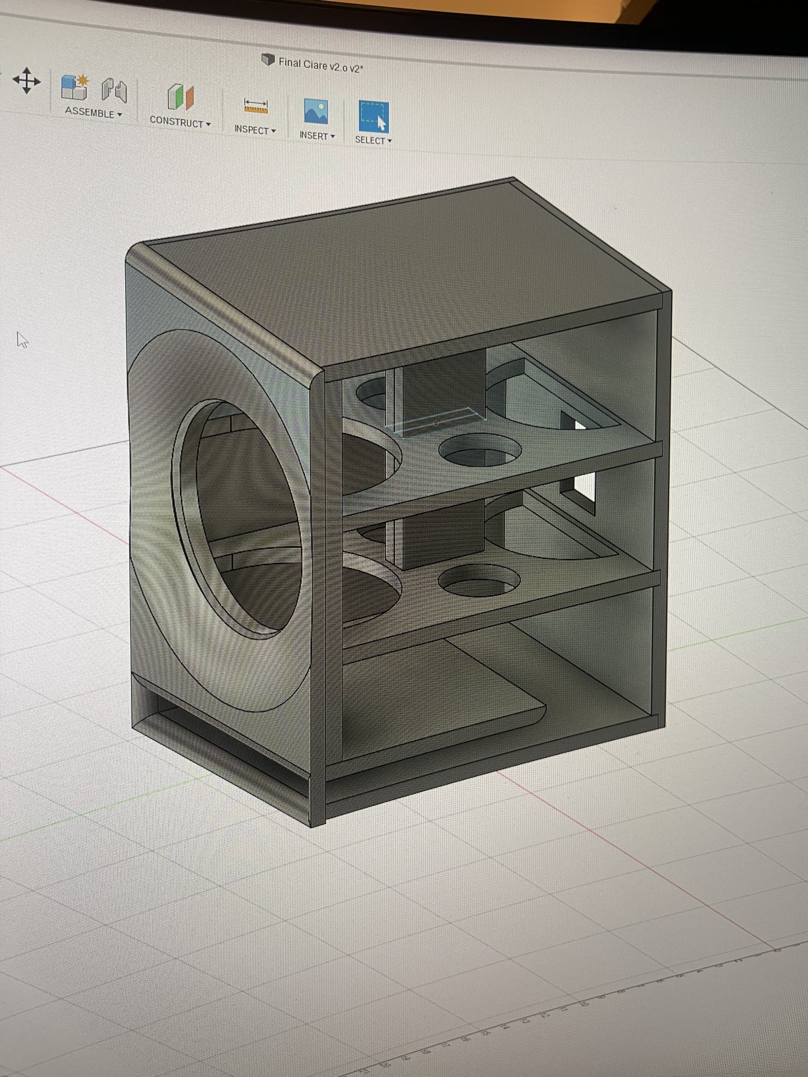Open the SELECT dropdown menu
This screenshot has width=808, height=1077.
tap(373, 140)
